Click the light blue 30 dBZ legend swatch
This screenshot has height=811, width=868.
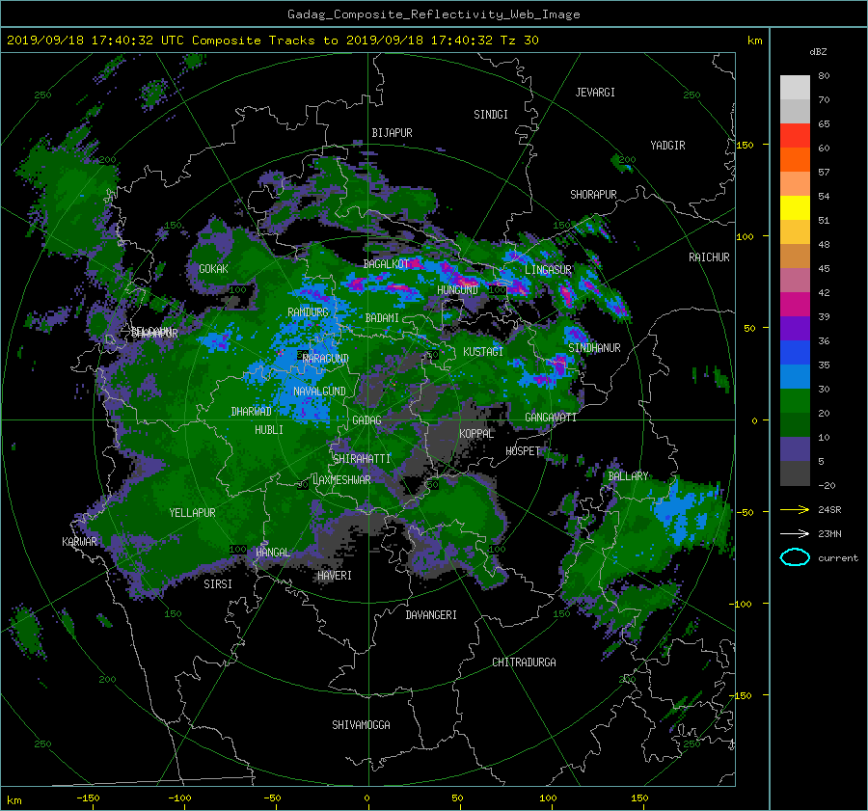[x=795, y=376]
